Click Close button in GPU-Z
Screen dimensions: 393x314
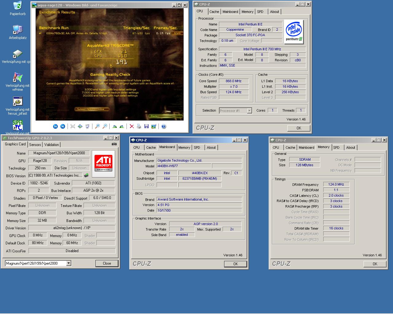click(x=107, y=263)
